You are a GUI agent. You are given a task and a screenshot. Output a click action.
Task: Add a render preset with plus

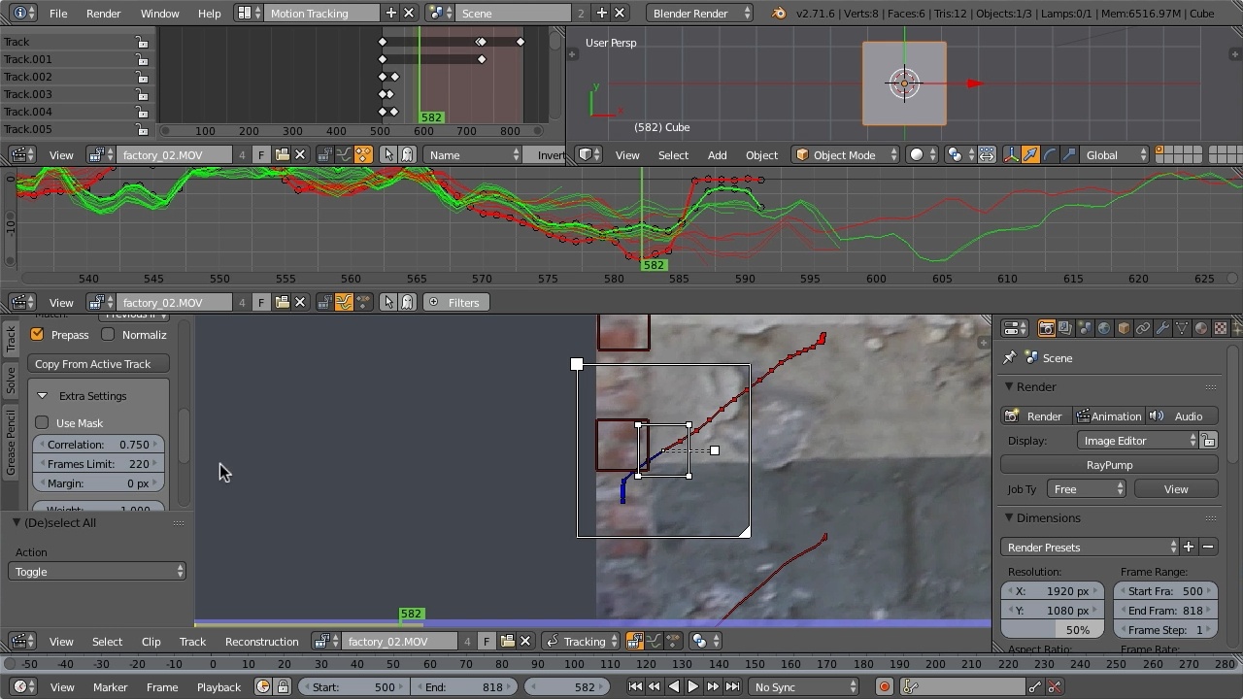[1189, 548]
